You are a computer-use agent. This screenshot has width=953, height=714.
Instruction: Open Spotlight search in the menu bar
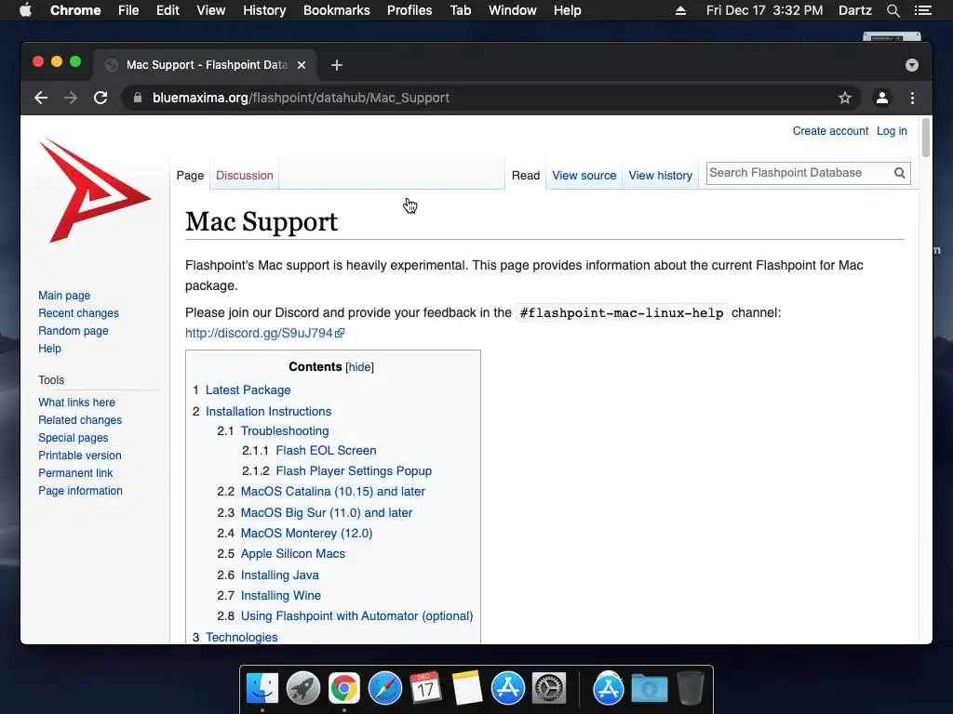click(x=893, y=10)
